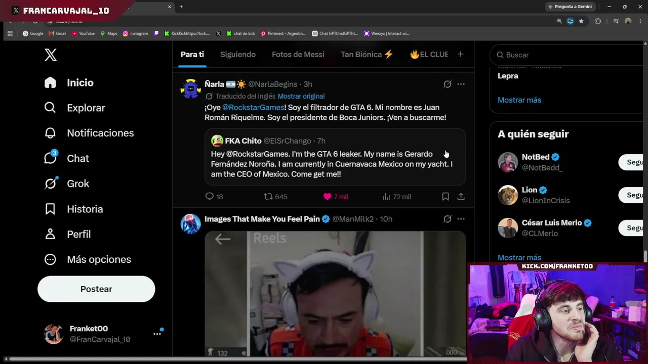Open the chat de kick bookmark
Screen dimensions: 648x364
241,33
